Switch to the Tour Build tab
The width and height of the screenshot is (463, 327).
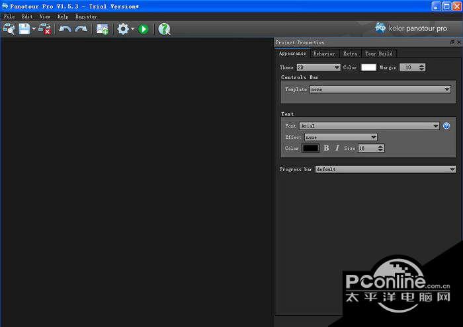coord(379,54)
